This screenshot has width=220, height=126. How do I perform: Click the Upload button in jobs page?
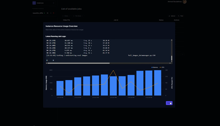(x=172, y=16)
